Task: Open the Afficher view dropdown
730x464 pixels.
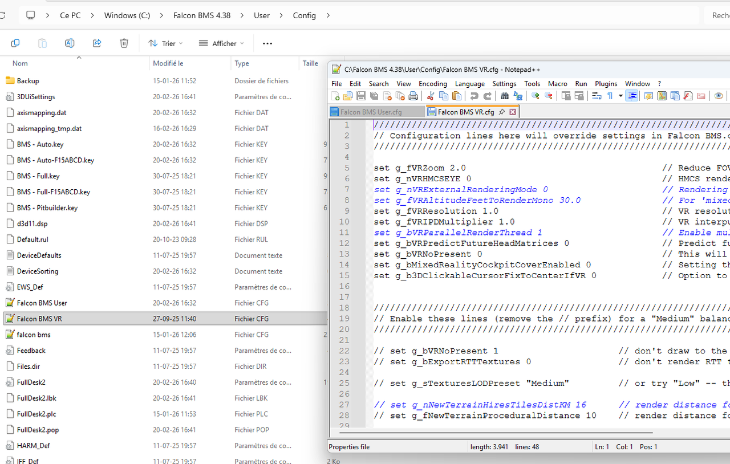Action: pos(221,43)
